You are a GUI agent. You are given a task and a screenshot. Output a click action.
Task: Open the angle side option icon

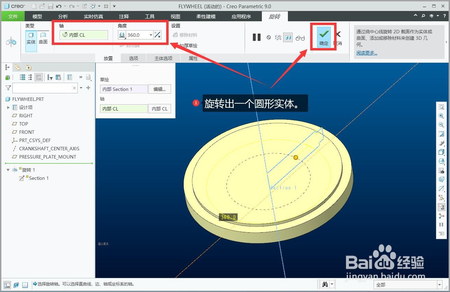(122, 35)
